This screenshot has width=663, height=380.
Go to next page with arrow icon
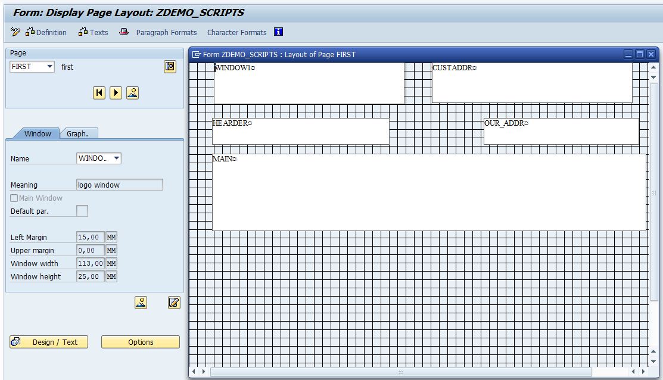[116, 93]
